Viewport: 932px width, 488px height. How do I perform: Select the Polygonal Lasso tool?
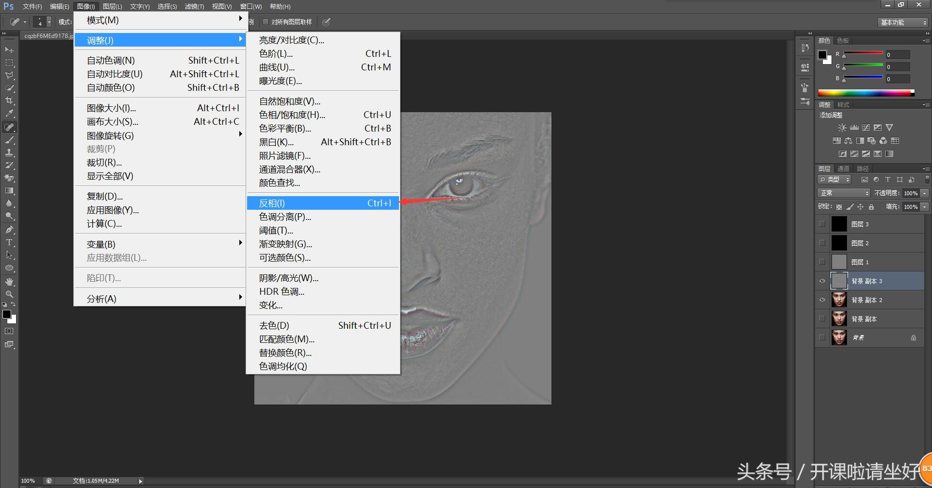(9, 75)
